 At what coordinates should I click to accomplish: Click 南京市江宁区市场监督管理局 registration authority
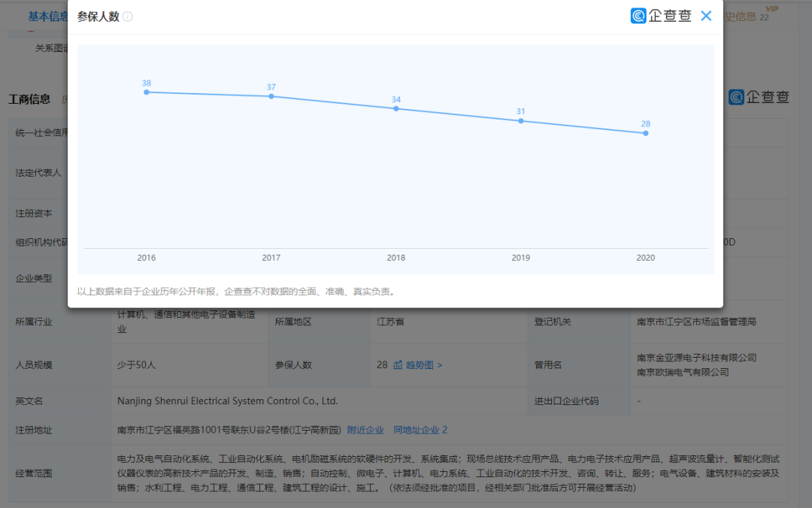click(x=696, y=322)
